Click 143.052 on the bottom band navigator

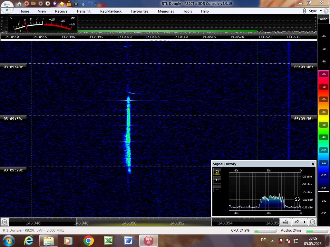point(177,223)
